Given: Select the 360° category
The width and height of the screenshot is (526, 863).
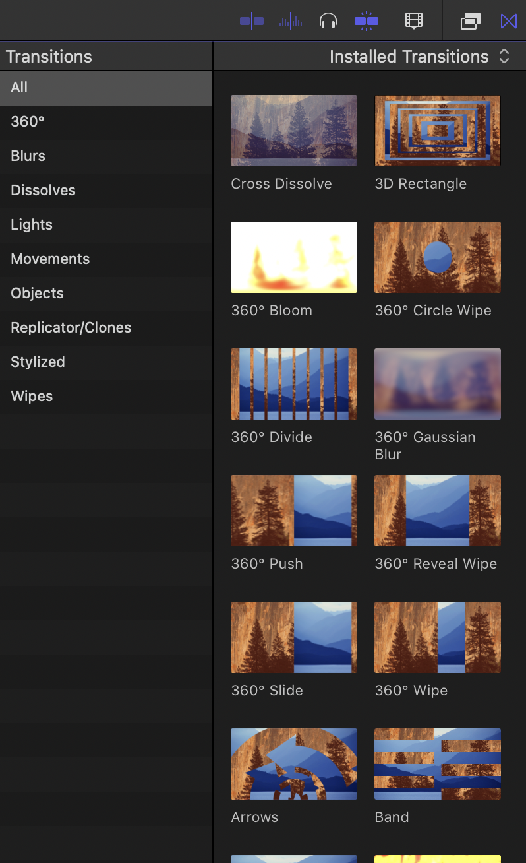Looking at the screenshot, I should pos(106,121).
